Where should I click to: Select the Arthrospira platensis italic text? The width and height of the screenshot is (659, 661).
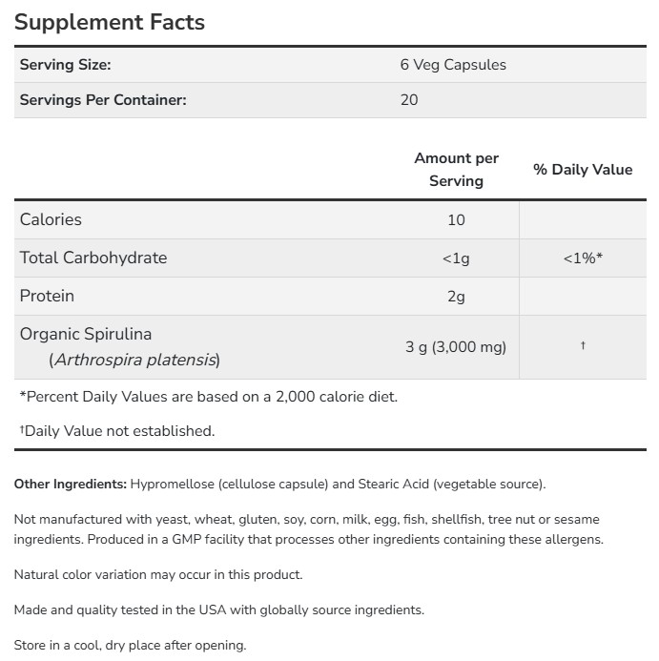pos(135,360)
